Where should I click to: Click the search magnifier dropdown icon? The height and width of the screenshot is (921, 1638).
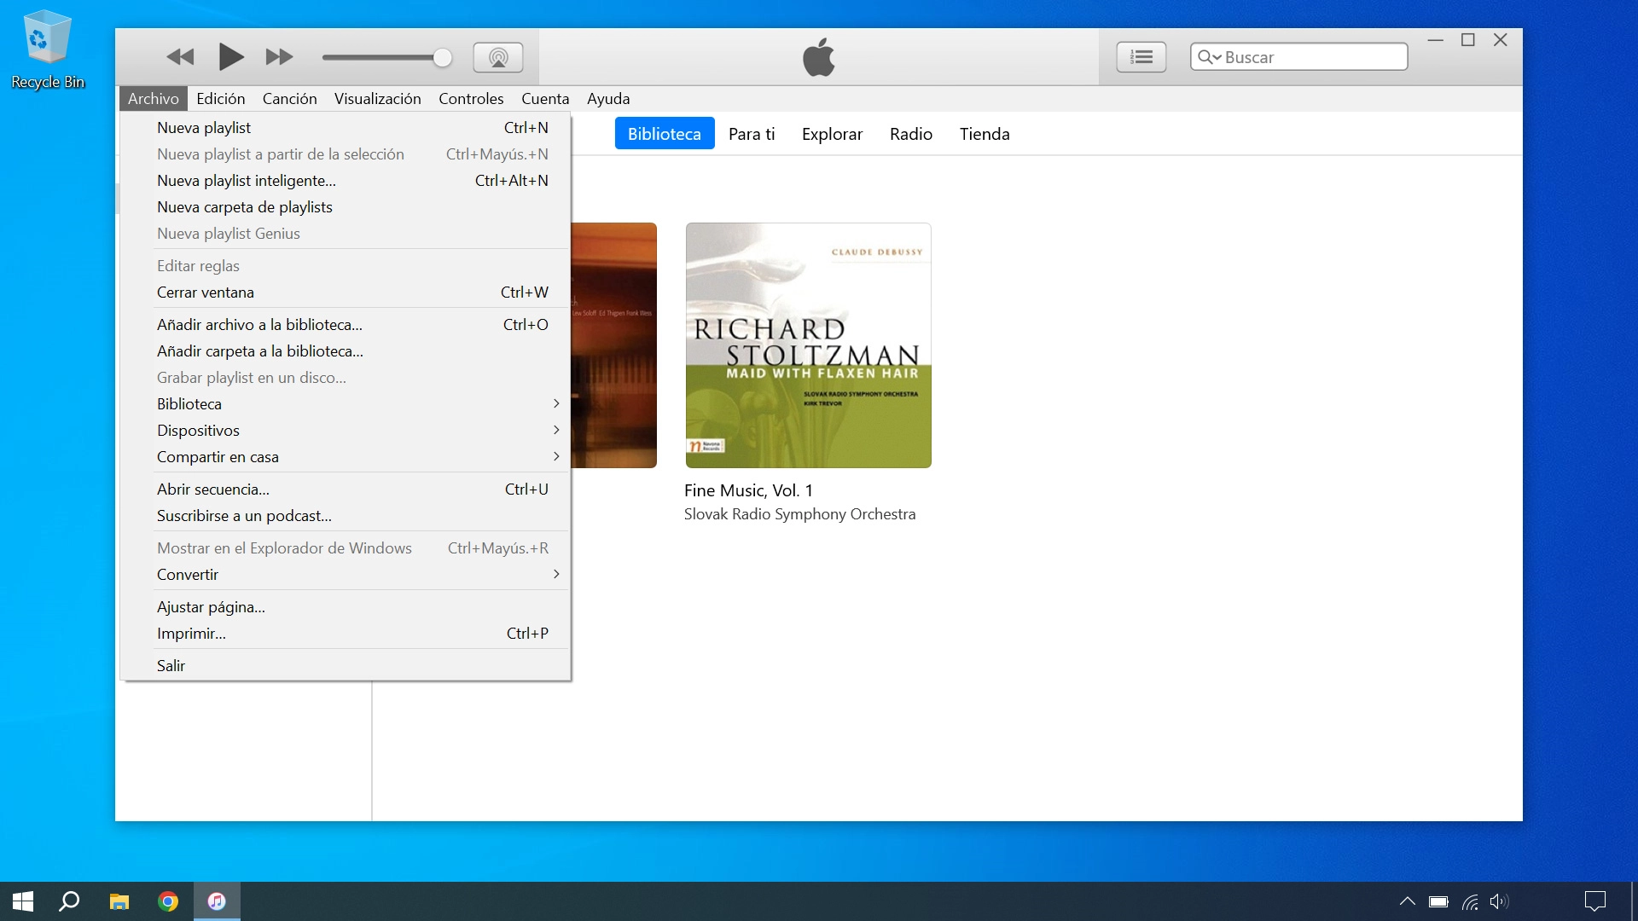[x=1209, y=57]
